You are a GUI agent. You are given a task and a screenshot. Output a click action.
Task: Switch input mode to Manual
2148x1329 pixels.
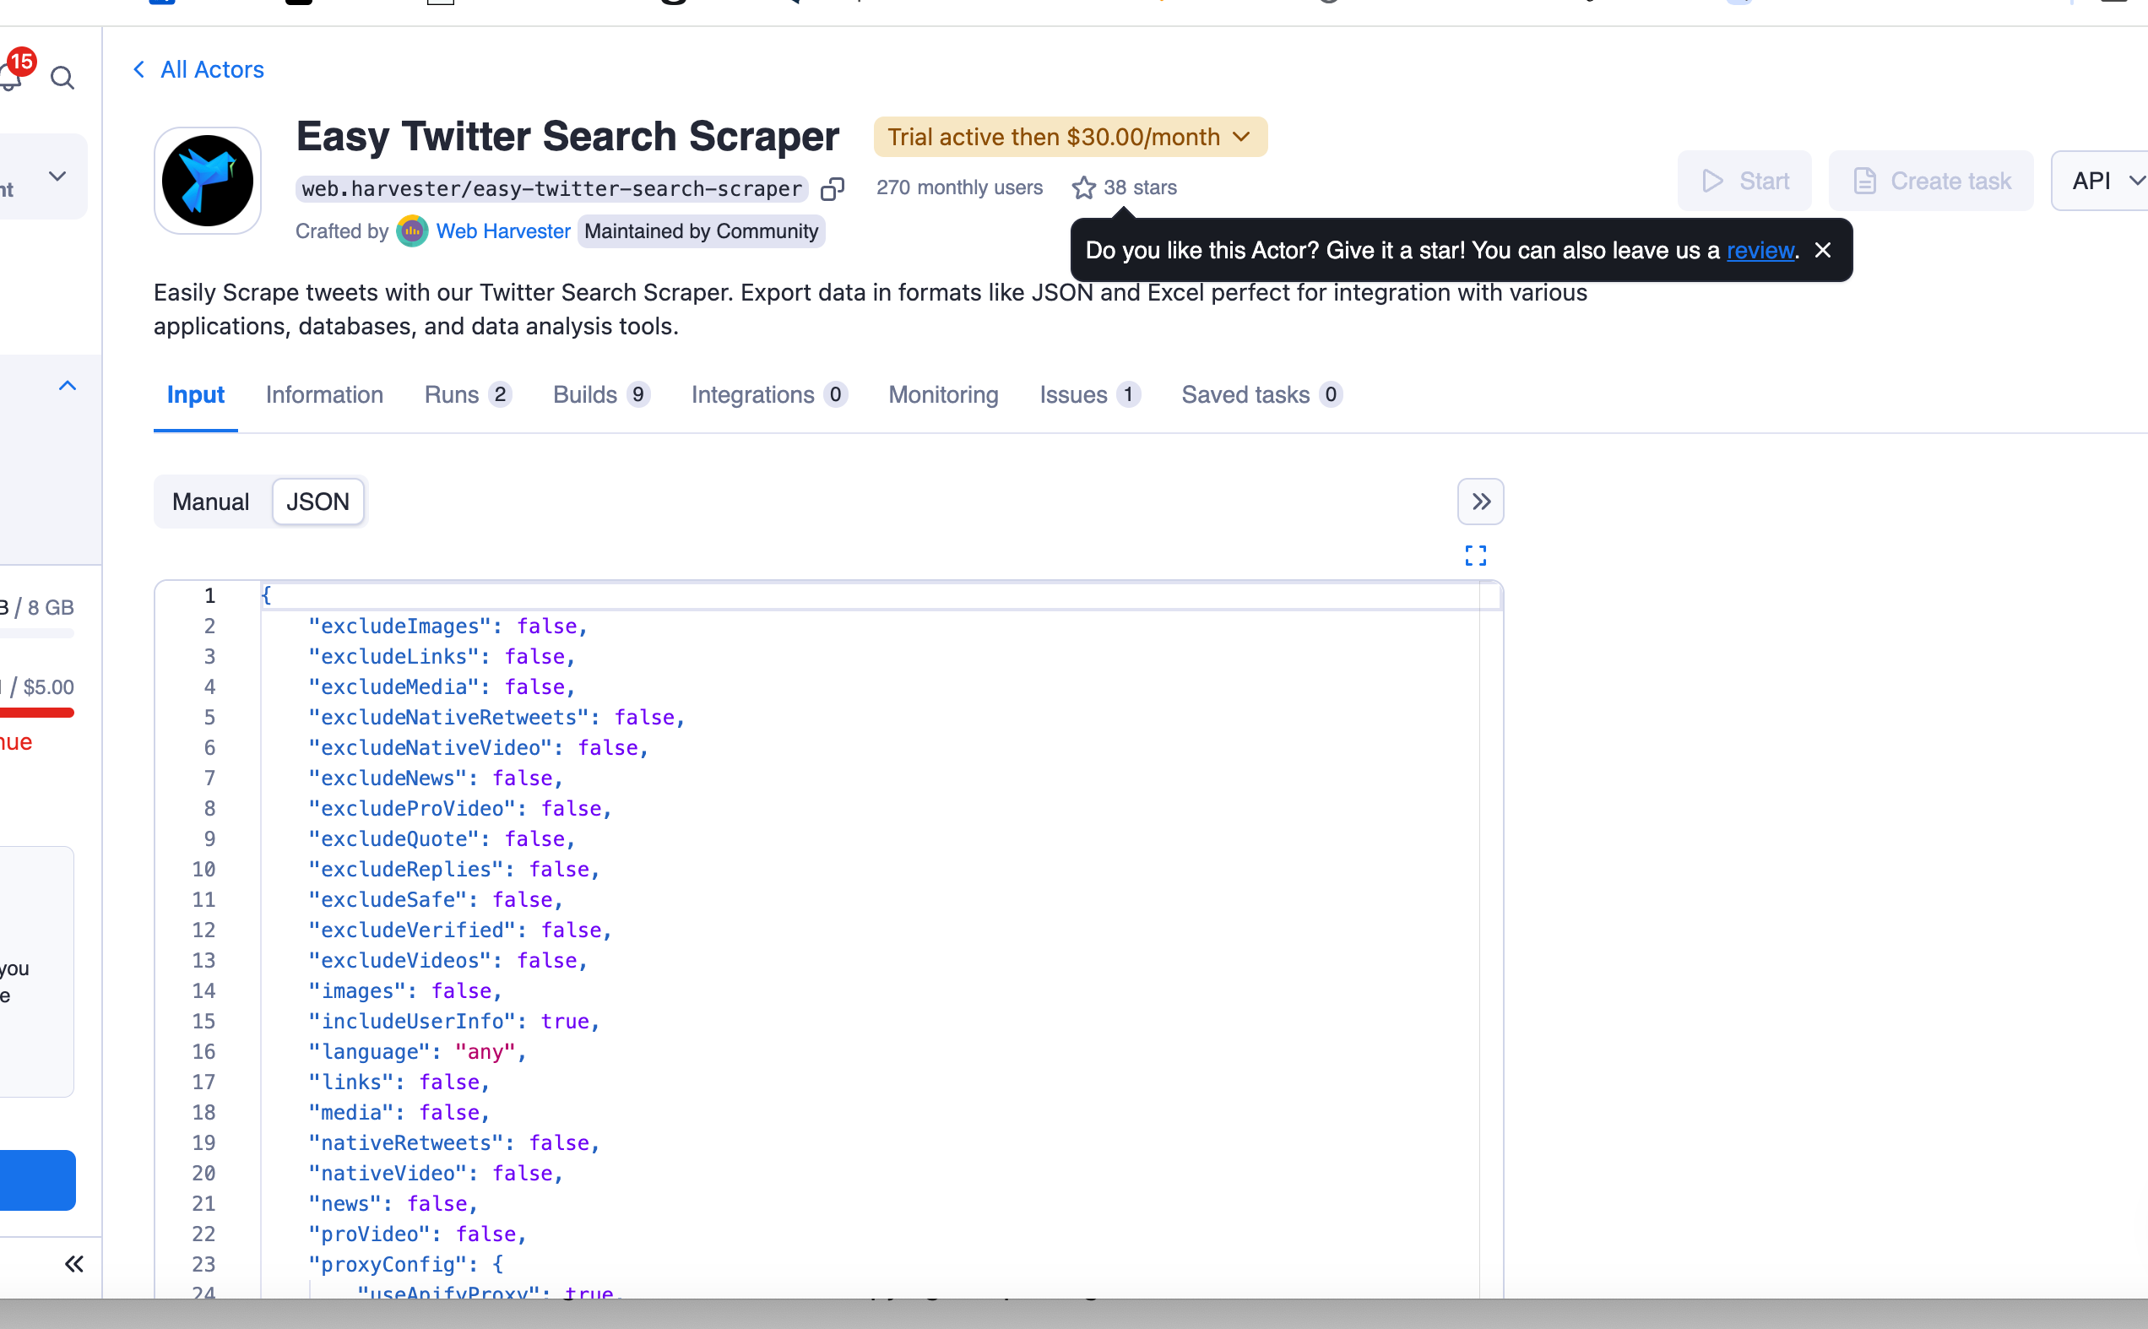(211, 502)
